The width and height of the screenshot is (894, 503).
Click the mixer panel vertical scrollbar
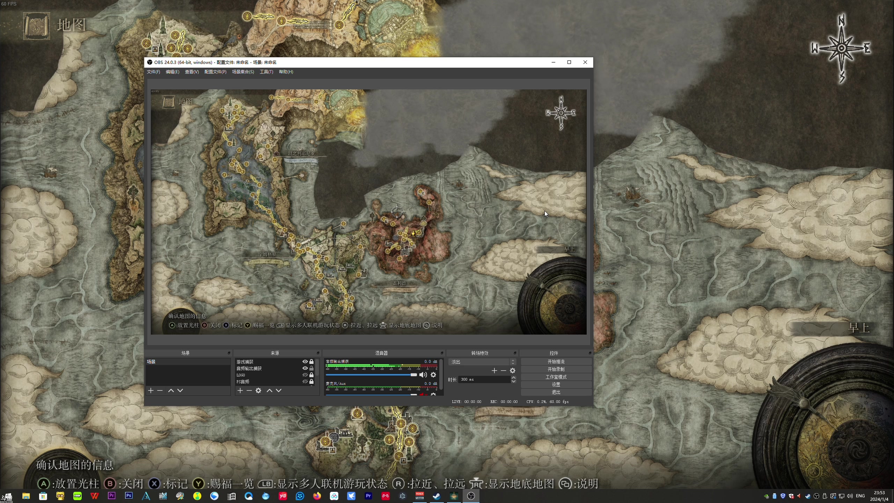click(441, 374)
